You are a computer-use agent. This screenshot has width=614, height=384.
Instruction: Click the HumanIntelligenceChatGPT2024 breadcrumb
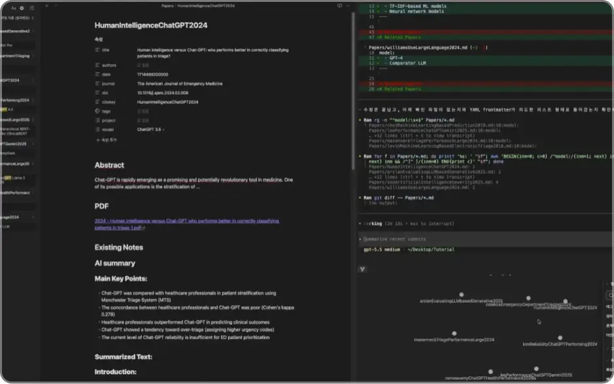(206, 6)
